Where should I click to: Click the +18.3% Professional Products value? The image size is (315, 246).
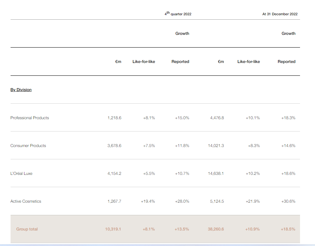pyautogui.click(x=288, y=118)
